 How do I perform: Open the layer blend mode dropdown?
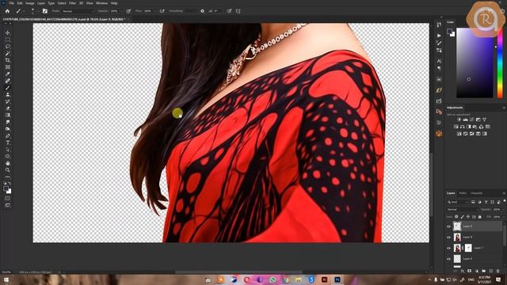click(463, 209)
